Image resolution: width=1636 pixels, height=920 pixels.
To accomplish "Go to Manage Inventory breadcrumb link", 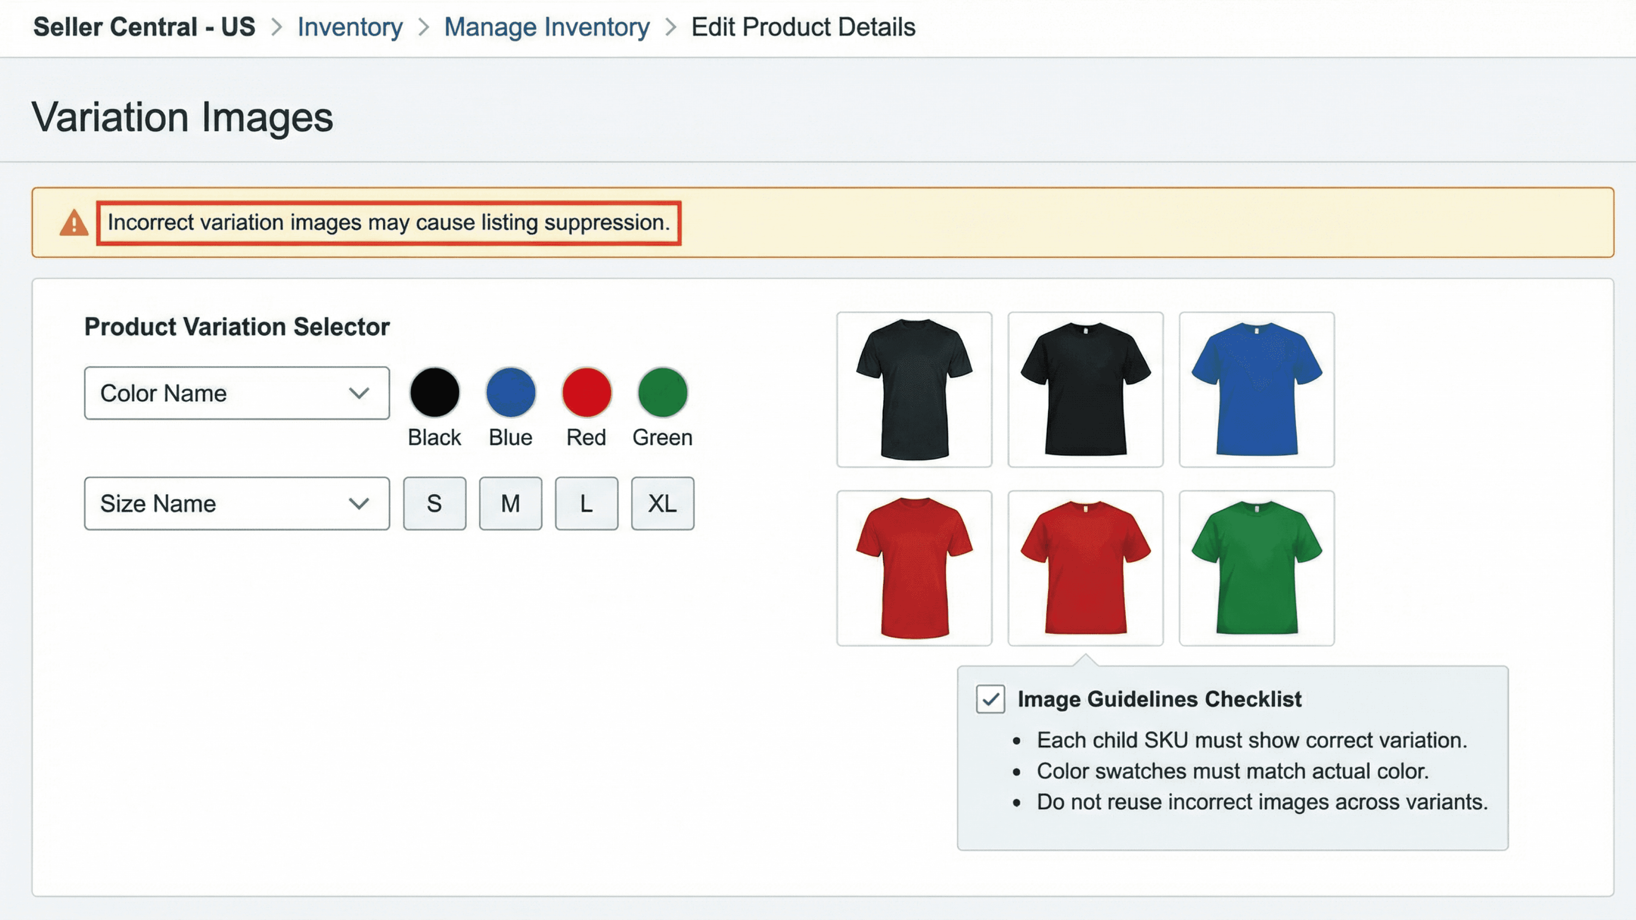I will click(546, 27).
